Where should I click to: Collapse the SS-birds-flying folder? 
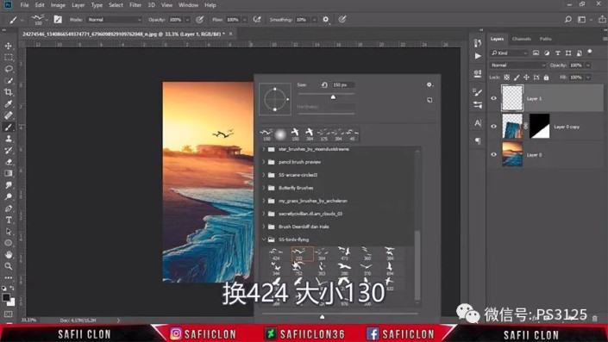pos(264,239)
